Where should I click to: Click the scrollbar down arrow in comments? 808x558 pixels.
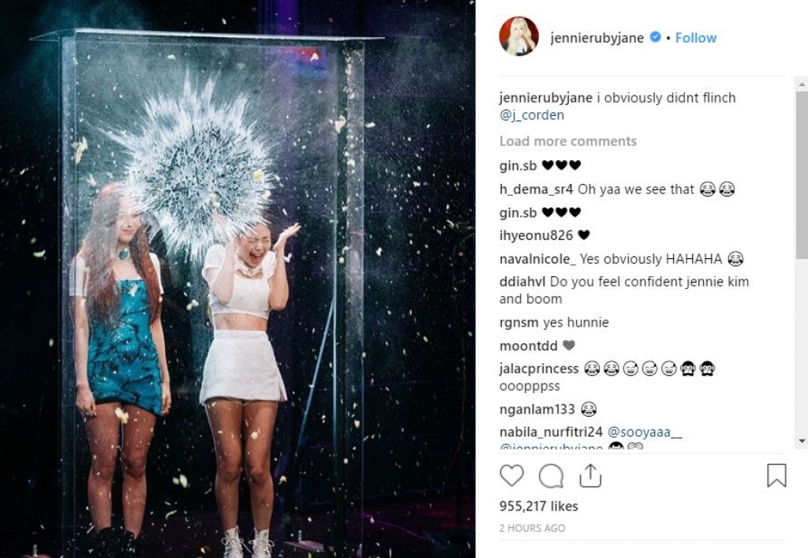[802, 441]
